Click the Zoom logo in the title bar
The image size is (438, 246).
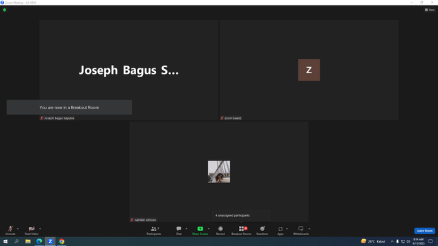(2, 3)
